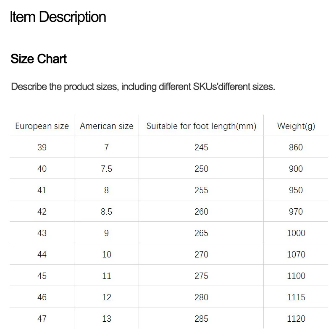Click the Size Chart heading
336x336 pixels.
click(x=39, y=59)
